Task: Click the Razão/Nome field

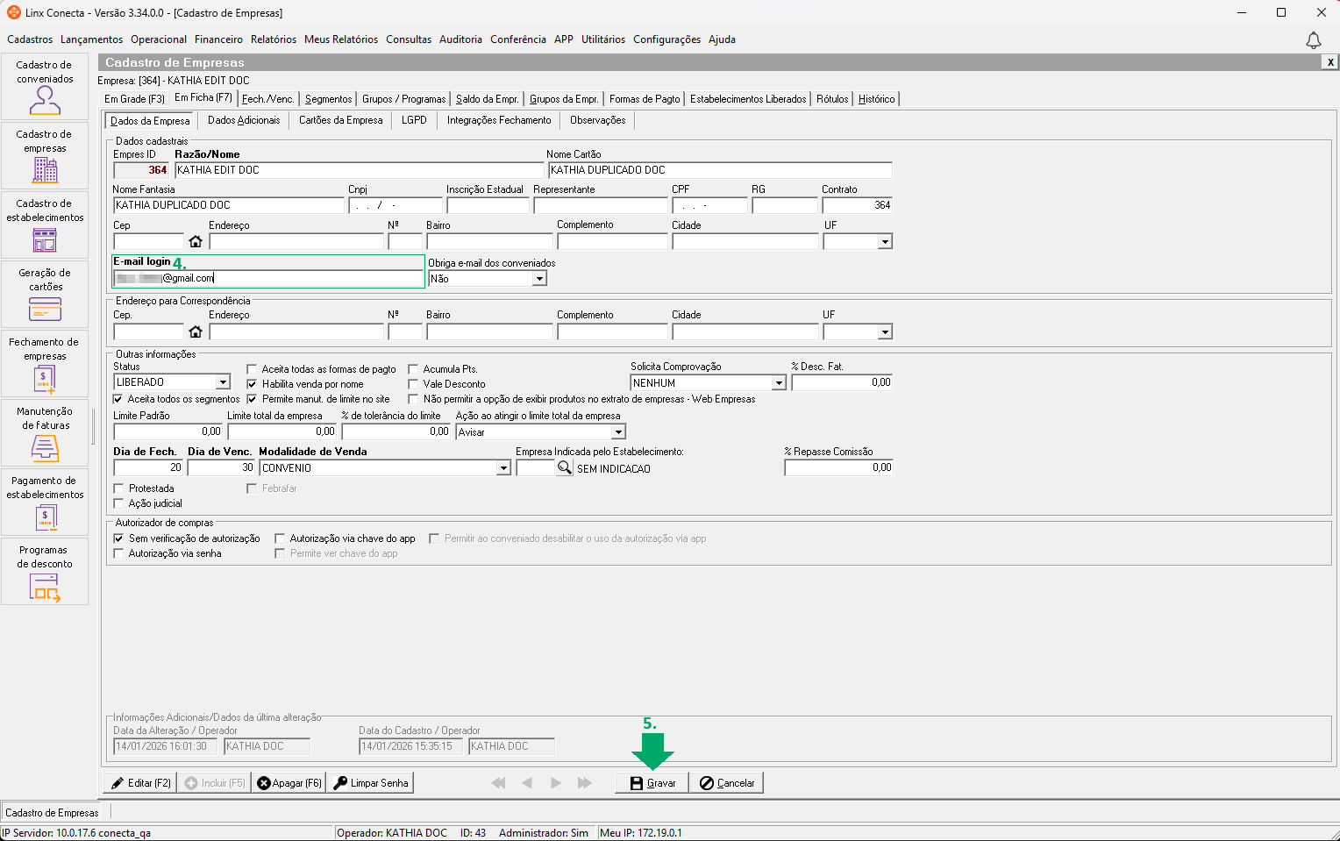Action: (x=360, y=170)
